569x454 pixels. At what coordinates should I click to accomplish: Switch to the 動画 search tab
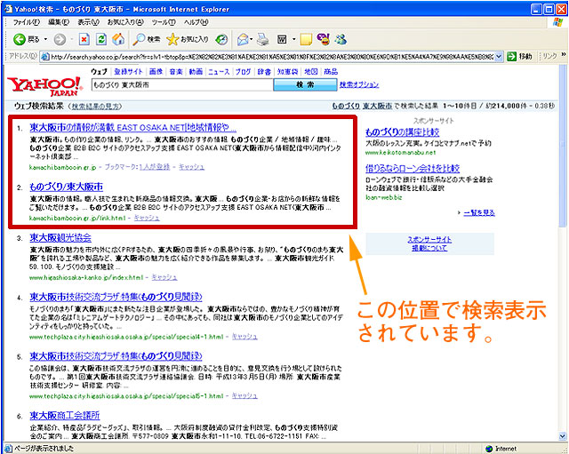(196, 71)
